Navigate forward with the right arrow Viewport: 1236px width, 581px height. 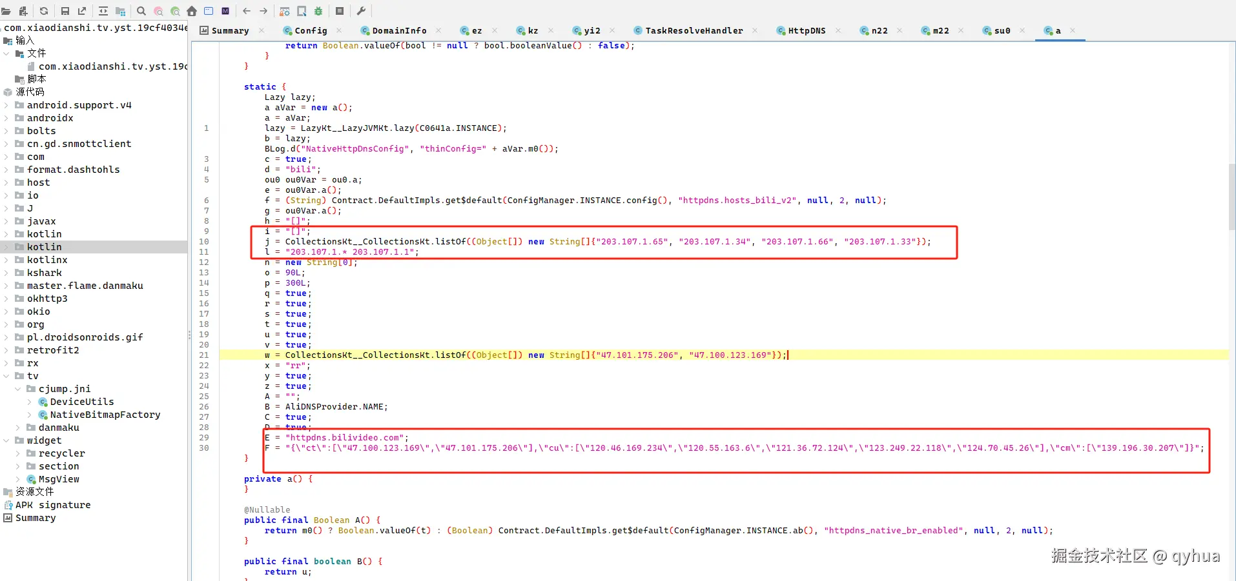263,11
